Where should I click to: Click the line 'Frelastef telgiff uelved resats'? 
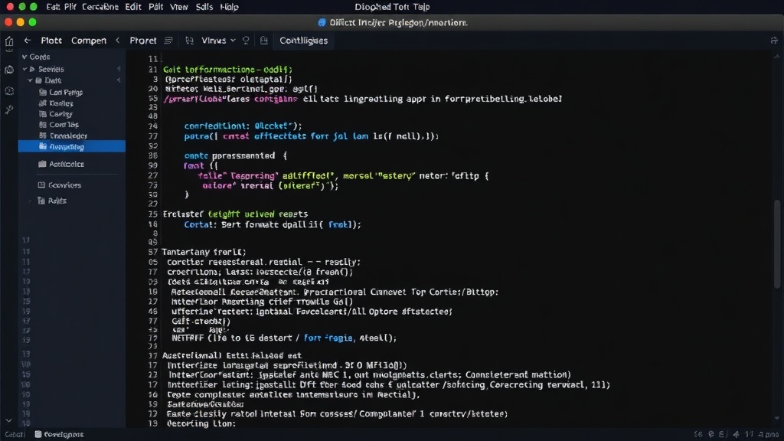(x=235, y=214)
